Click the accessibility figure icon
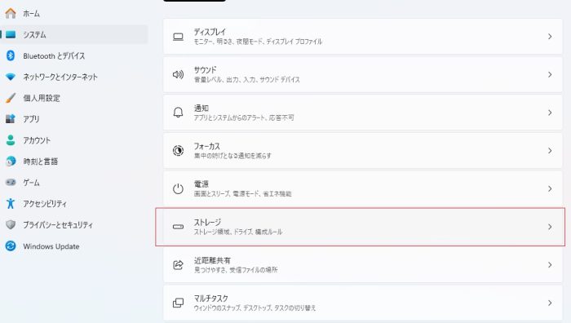The image size is (571, 323). tap(11, 204)
